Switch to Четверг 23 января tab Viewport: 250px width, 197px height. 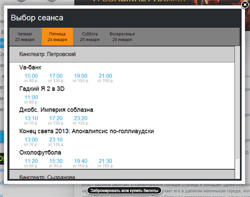click(x=25, y=37)
